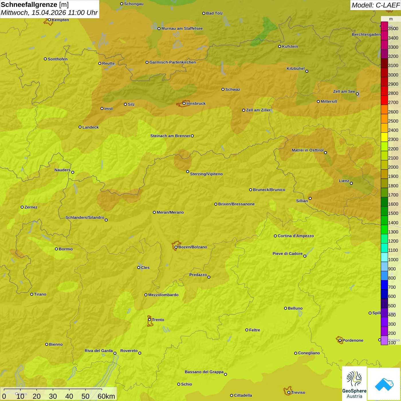Image resolution: width=401 pixels, height=401 pixels.
Task: Click the GeoSphere Austria logo
Action: [354, 384]
